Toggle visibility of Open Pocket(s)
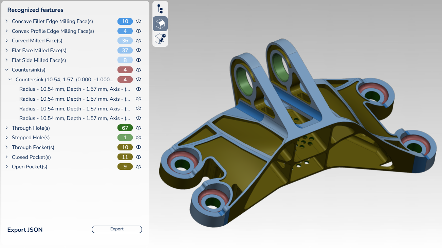The image size is (442, 248). [x=139, y=167]
